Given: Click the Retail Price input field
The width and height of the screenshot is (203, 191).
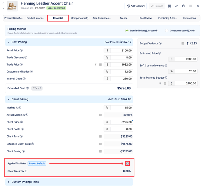Looking at the screenshot, I should tap(121, 50).
